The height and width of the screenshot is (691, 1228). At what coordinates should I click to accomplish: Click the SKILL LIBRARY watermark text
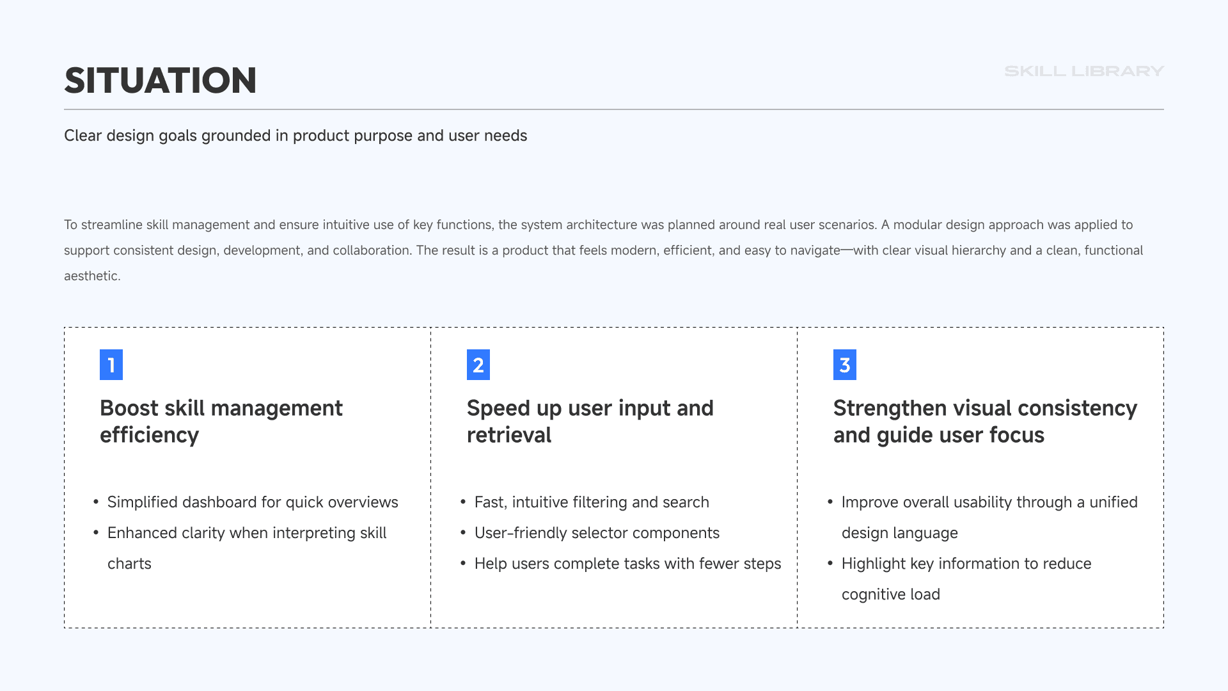(1083, 71)
